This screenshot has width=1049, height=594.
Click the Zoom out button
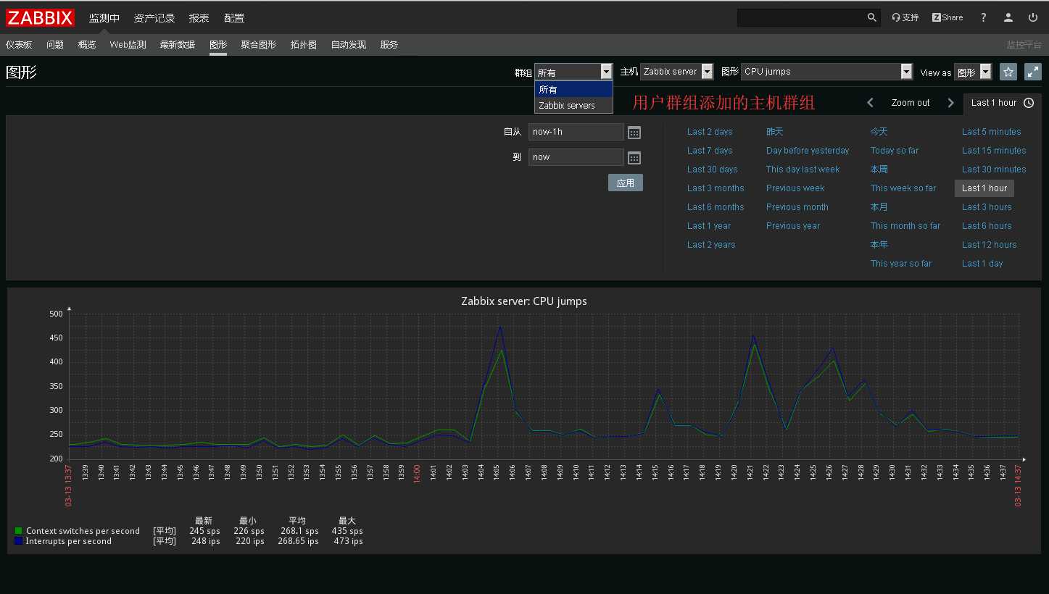click(x=911, y=103)
